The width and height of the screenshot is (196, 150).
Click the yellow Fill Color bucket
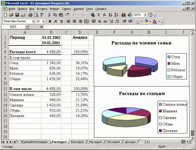pos(146,21)
